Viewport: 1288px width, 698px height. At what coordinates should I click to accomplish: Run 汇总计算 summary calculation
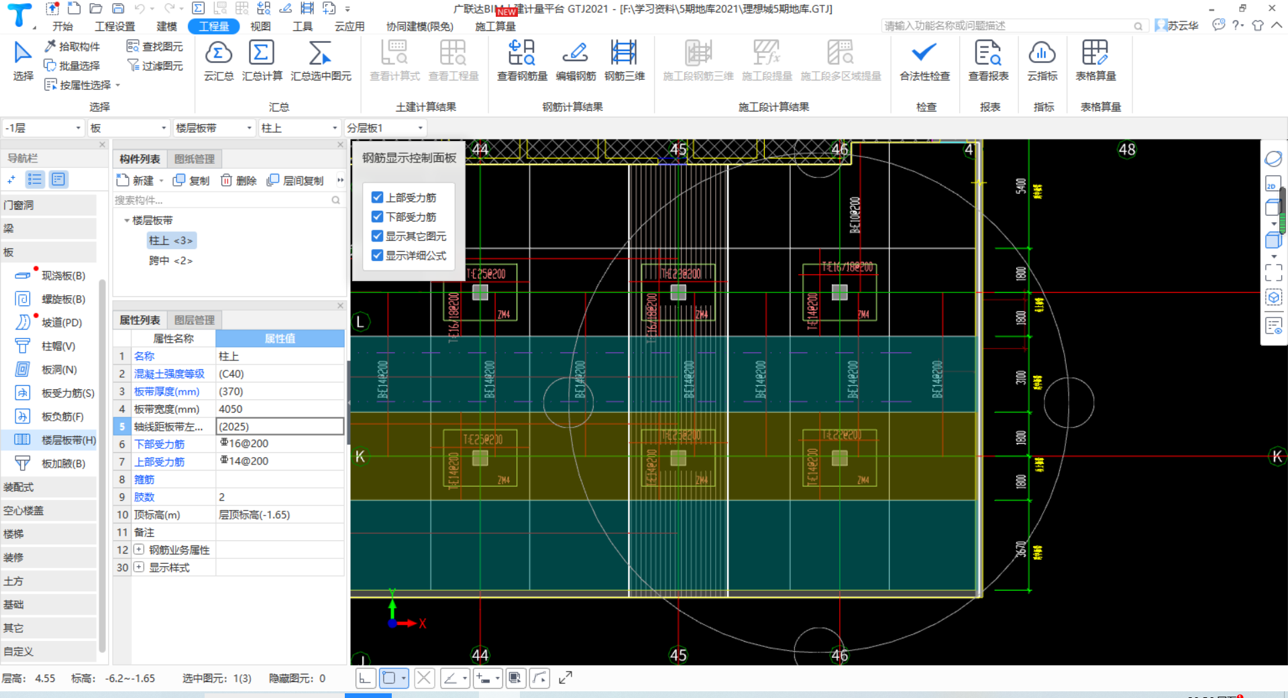pyautogui.click(x=262, y=60)
